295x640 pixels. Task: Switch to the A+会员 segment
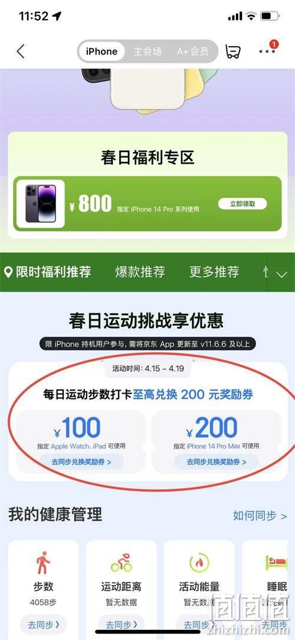[192, 51]
